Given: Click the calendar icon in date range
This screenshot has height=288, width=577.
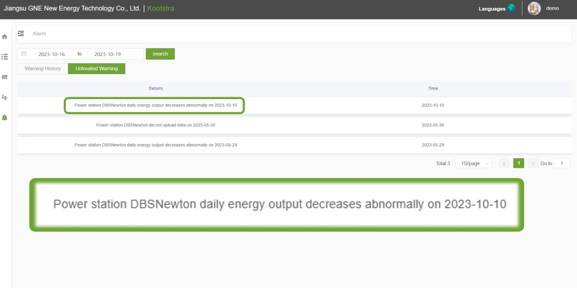Looking at the screenshot, I should pos(24,54).
